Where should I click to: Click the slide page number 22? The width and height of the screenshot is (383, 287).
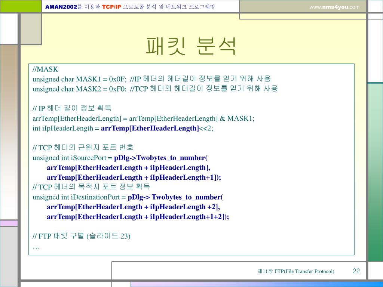[x=356, y=271]
